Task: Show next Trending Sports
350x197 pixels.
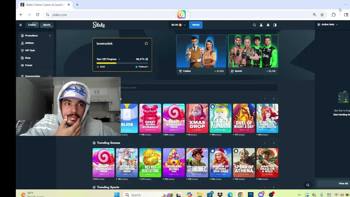Action: [274, 187]
